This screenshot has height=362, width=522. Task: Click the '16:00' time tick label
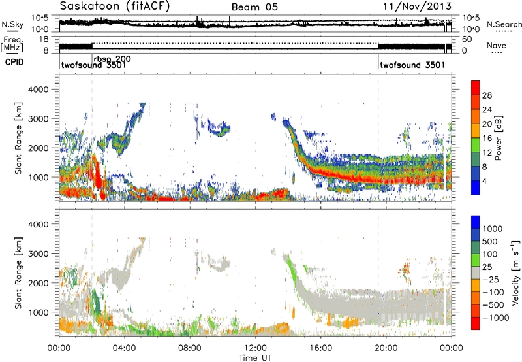(x=320, y=348)
